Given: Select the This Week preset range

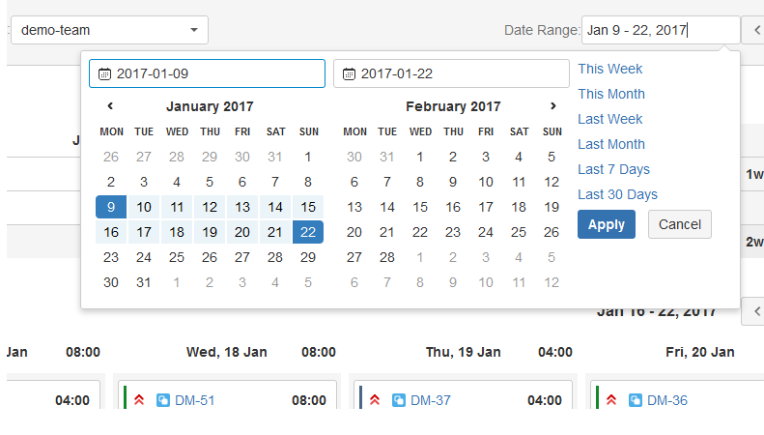Looking at the screenshot, I should tap(609, 69).
